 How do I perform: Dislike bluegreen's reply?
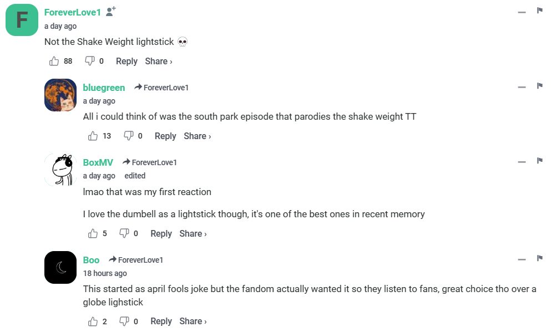(128, 136)
